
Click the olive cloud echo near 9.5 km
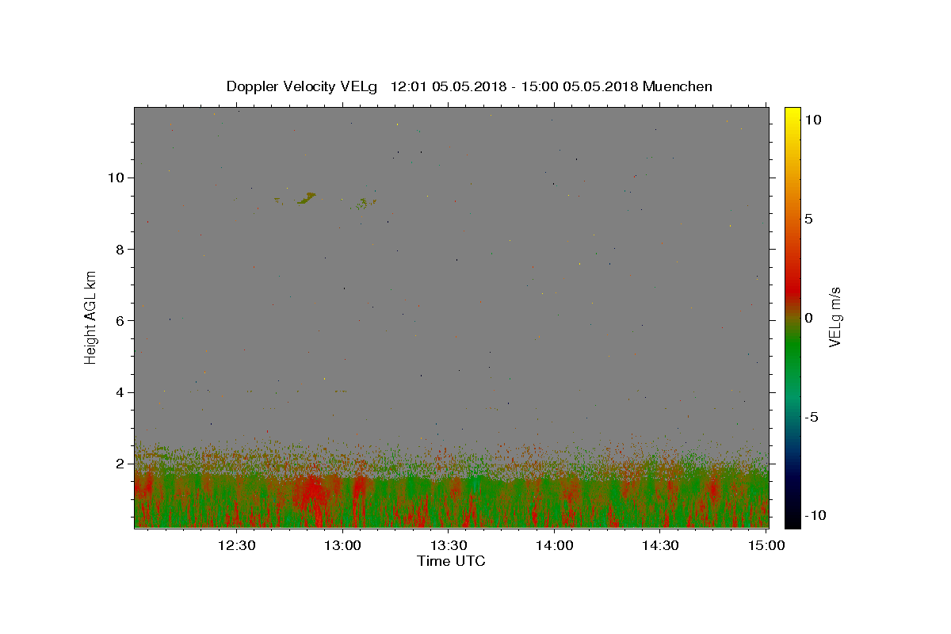click(307, 197)
